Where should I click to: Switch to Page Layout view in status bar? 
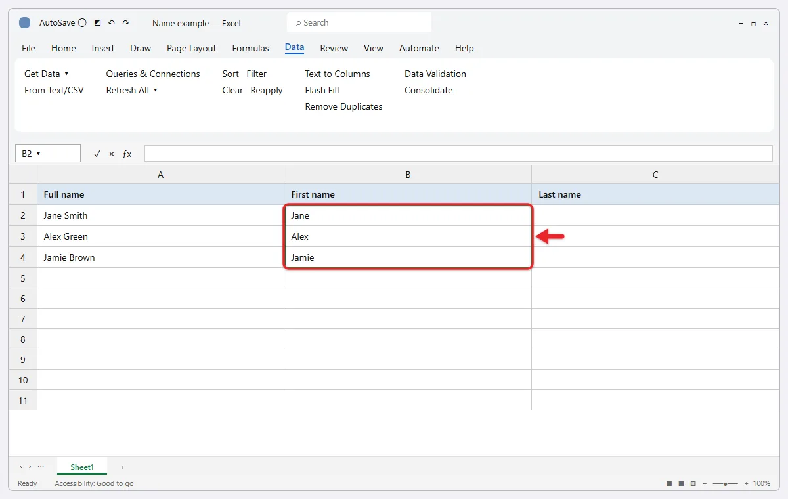[681, 483]
